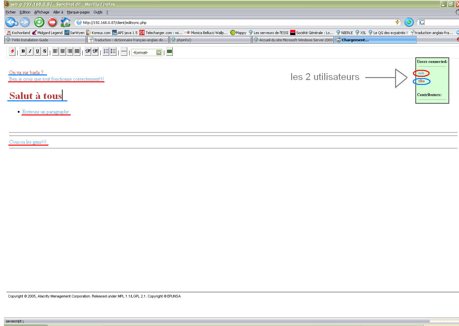Switch to TWiki Installation Guide tab
Screen dimensions: 459x326
pos(45,40)
